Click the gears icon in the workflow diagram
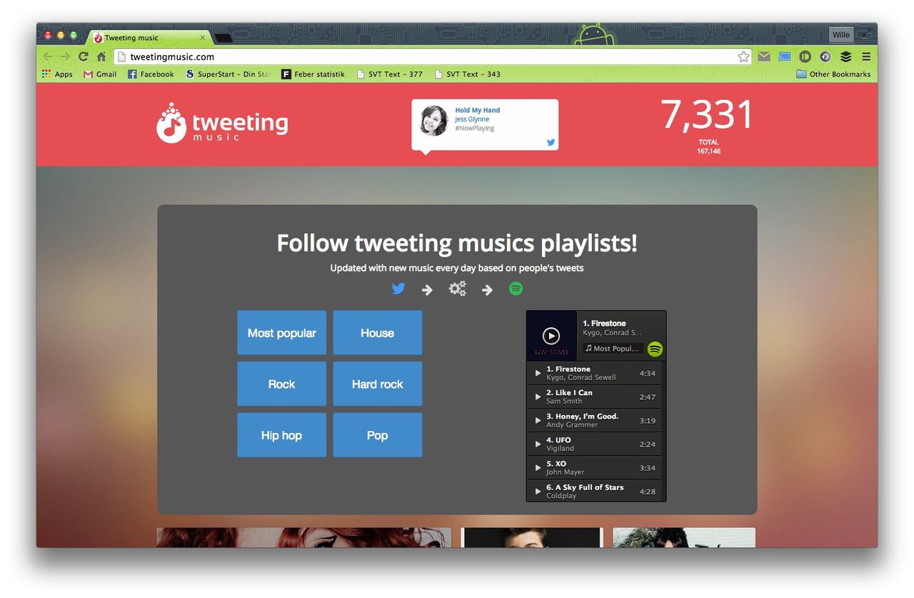914x598 pixels. click(457, 288)
